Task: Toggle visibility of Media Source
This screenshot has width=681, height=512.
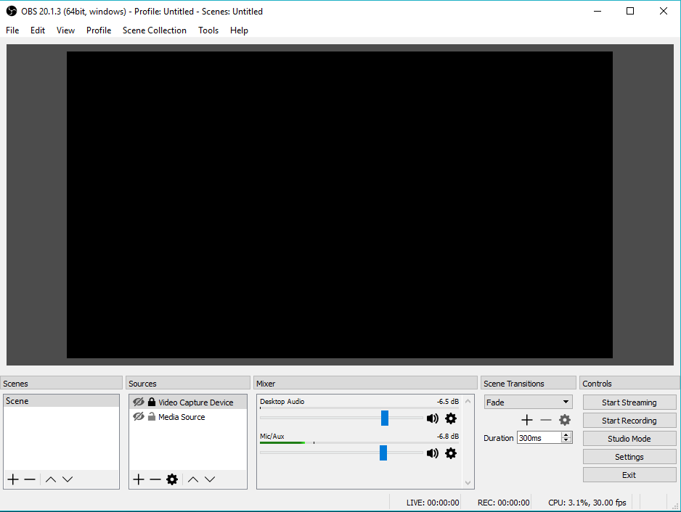Action: point(139,416)
